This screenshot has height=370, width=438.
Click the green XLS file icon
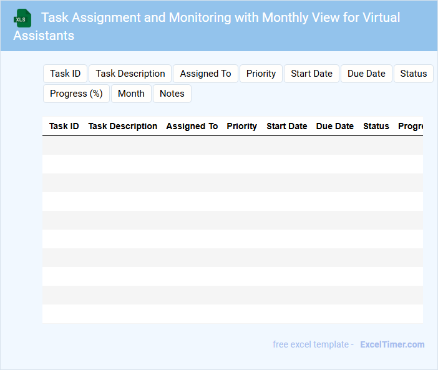pos(22,18)
